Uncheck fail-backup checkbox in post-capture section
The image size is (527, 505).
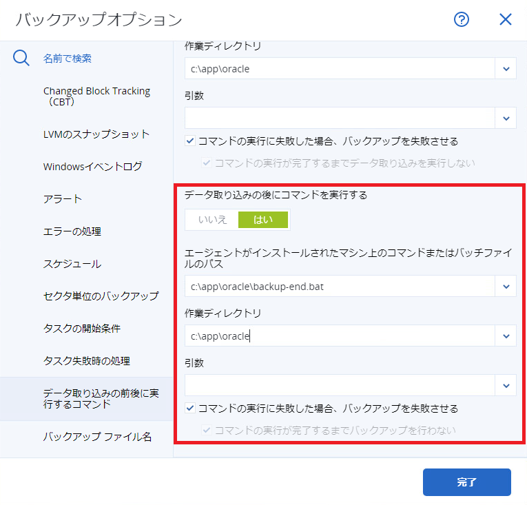(190, 409)
